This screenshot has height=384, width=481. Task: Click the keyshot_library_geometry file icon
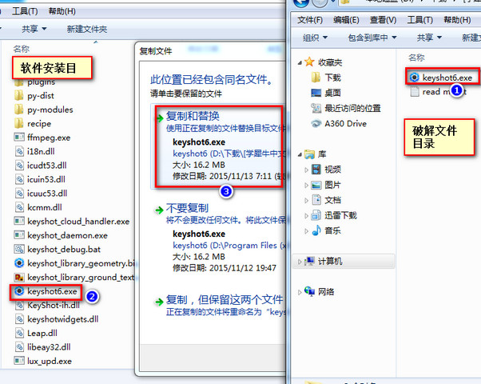19,263
